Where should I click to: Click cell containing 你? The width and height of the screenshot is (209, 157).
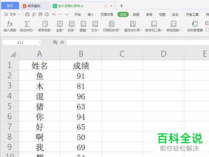point(40,116)
